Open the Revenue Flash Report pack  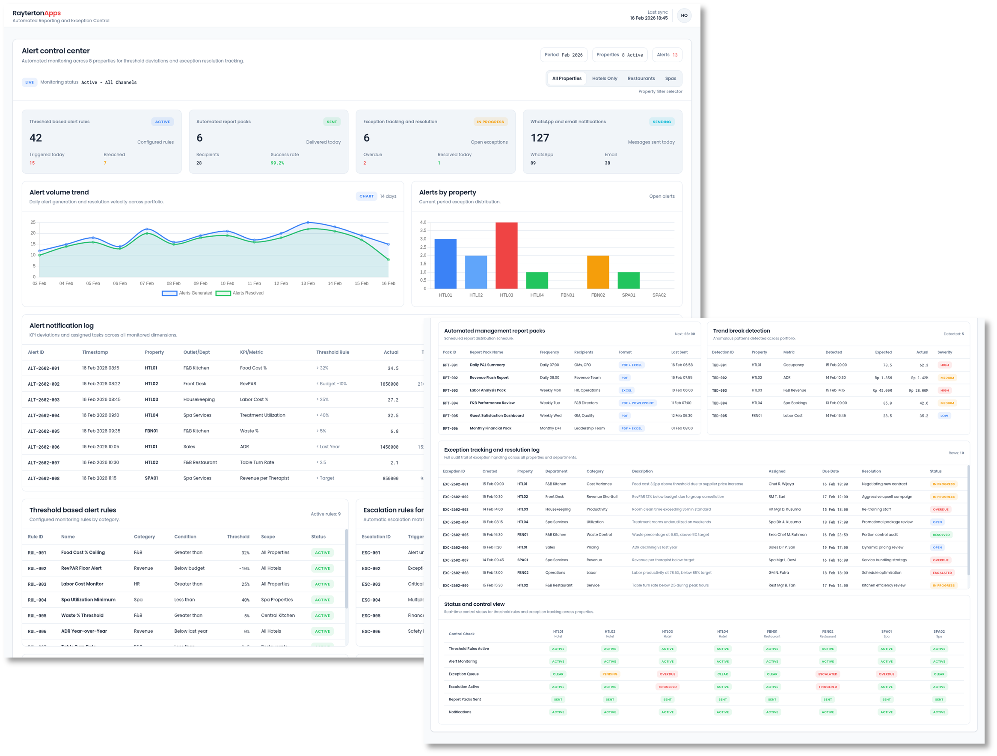coord(489,377)
